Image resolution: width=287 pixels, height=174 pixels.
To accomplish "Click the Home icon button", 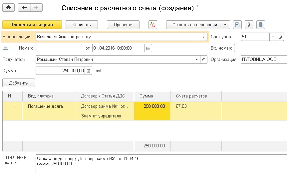I will click(x=9, y=8).
